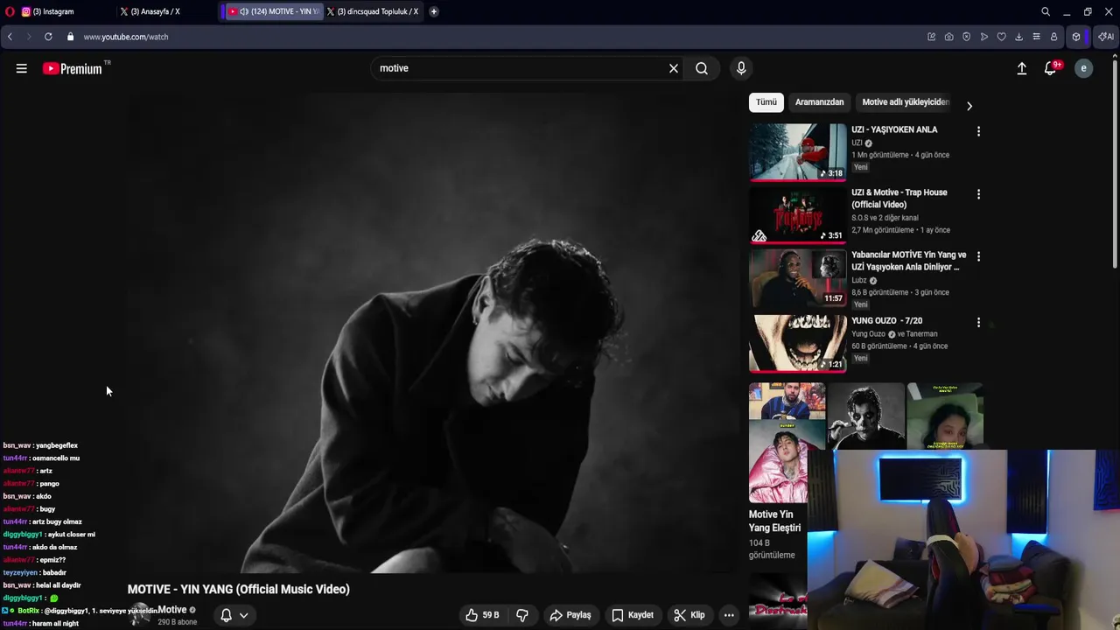
Task: Open the ad blocker shield icon
Action: pyautogui.click(x=967, y=37)
